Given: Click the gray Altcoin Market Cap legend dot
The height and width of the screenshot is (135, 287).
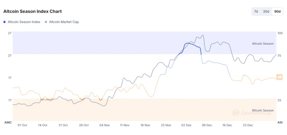Looking at the screenshot, I should click(46, 22).
